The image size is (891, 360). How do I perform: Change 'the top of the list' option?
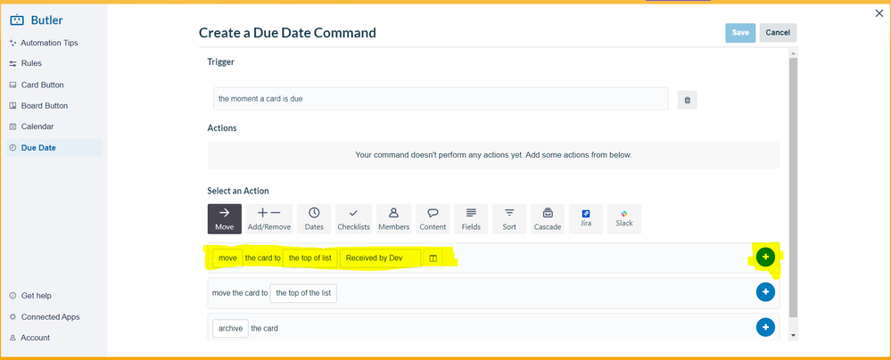pos(303,293)
